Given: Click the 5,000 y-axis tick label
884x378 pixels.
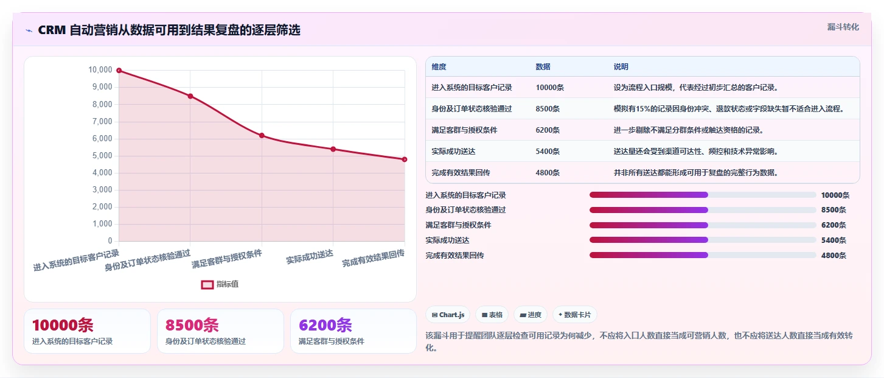Looking at the screenshot, I should (x=101, y=156).
